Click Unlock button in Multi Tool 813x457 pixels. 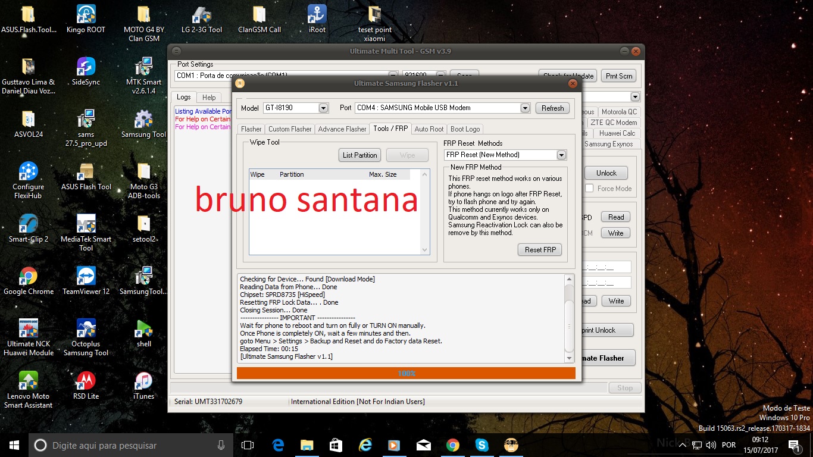click(x=606, y=173)
